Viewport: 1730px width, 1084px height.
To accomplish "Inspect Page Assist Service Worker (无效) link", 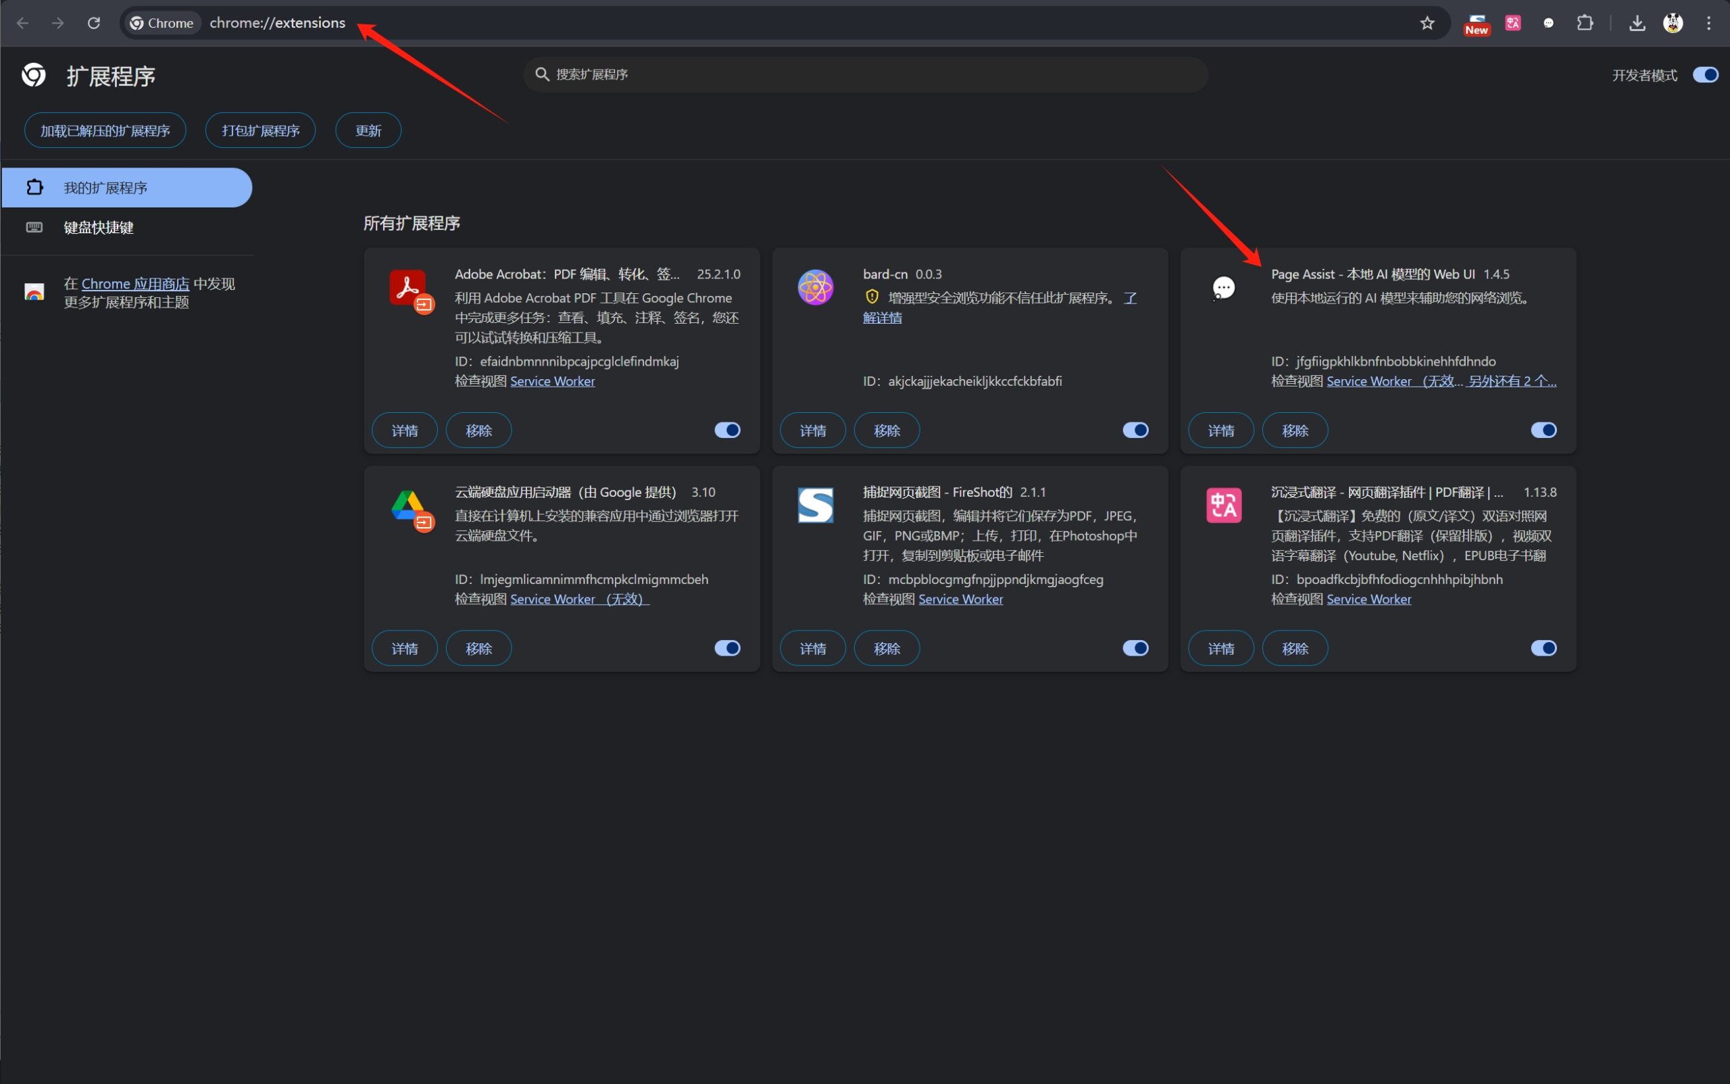I will (x=1393, y=381).
